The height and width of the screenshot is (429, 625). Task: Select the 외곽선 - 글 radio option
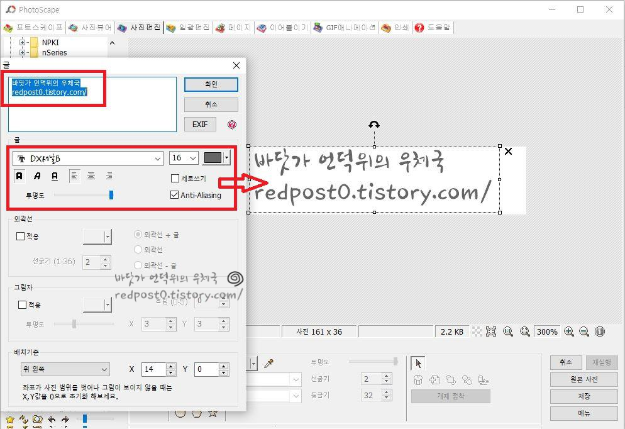pos(138,265)
